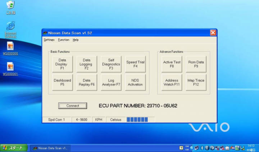
Task: Click the Nissan Data Scan title bar car icon
Action: (45, 33)
